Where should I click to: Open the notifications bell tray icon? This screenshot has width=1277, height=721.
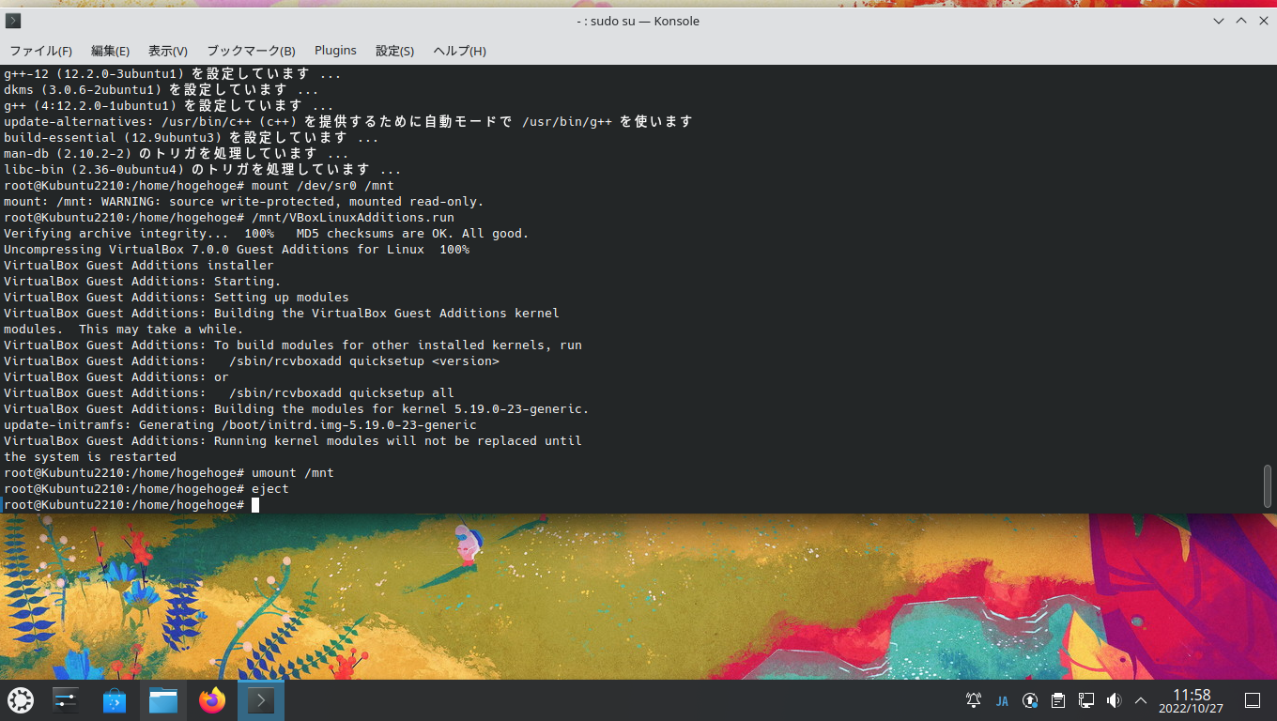tap(974, 700)
